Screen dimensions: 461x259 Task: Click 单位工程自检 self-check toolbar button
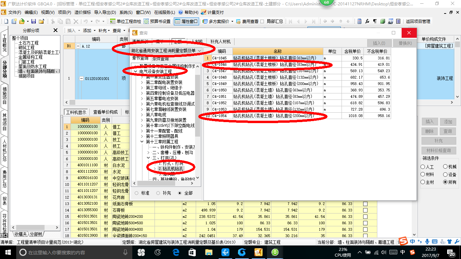(x=126, y=21)
